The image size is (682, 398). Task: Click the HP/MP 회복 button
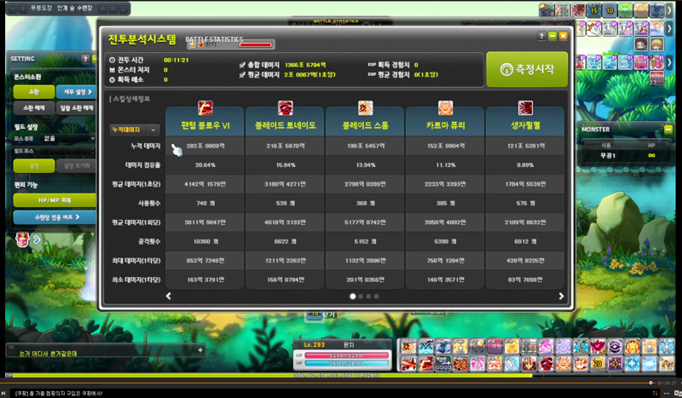(x=55, y=200)
